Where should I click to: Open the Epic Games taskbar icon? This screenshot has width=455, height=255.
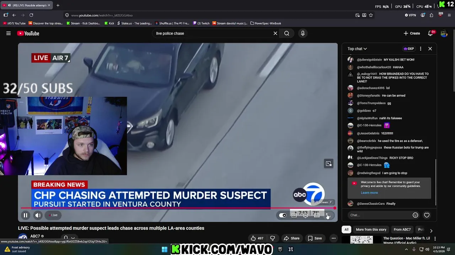tap(280, 249)
